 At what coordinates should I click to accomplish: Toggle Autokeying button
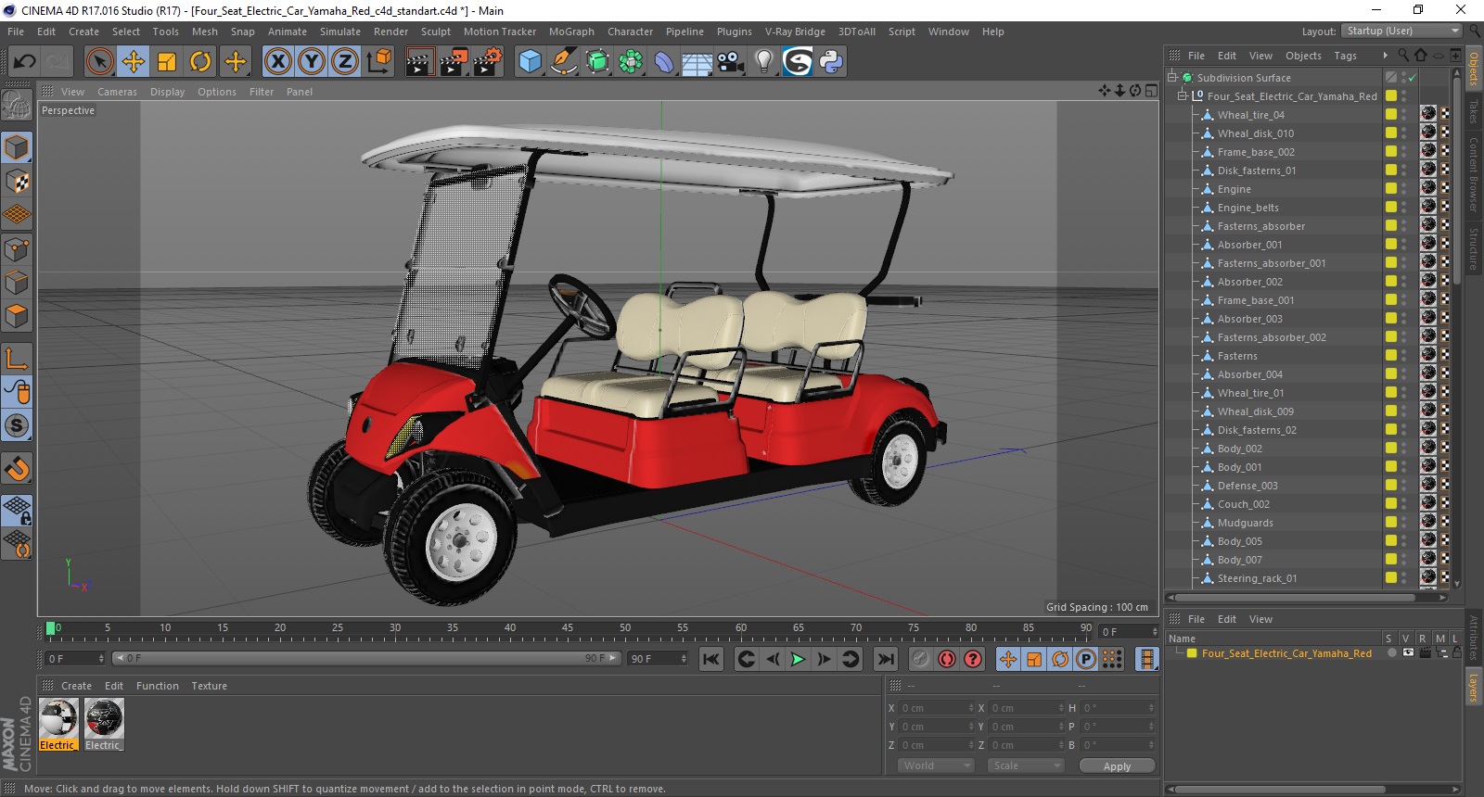click(946, 659)
